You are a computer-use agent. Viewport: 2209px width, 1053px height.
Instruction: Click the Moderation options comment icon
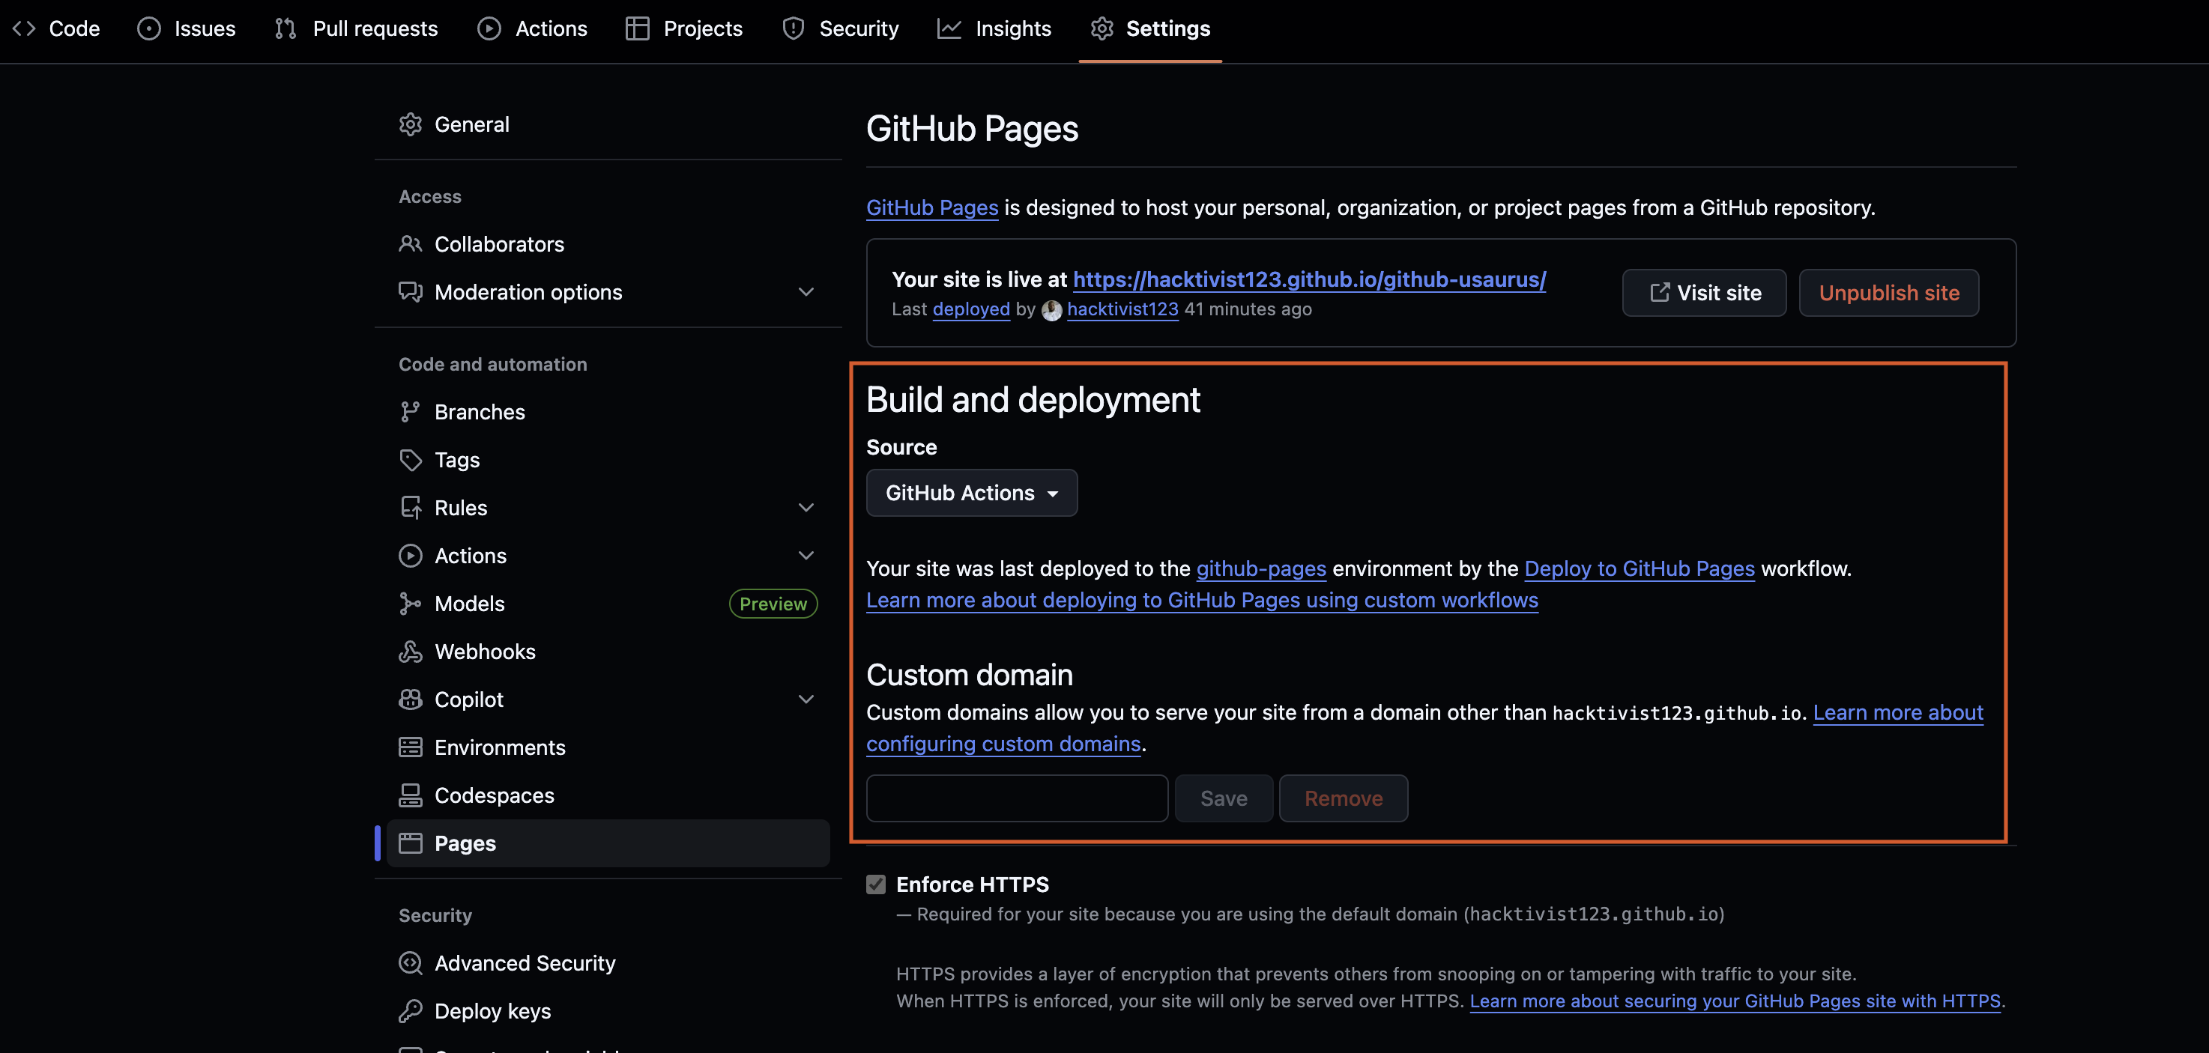coord(411,292)
